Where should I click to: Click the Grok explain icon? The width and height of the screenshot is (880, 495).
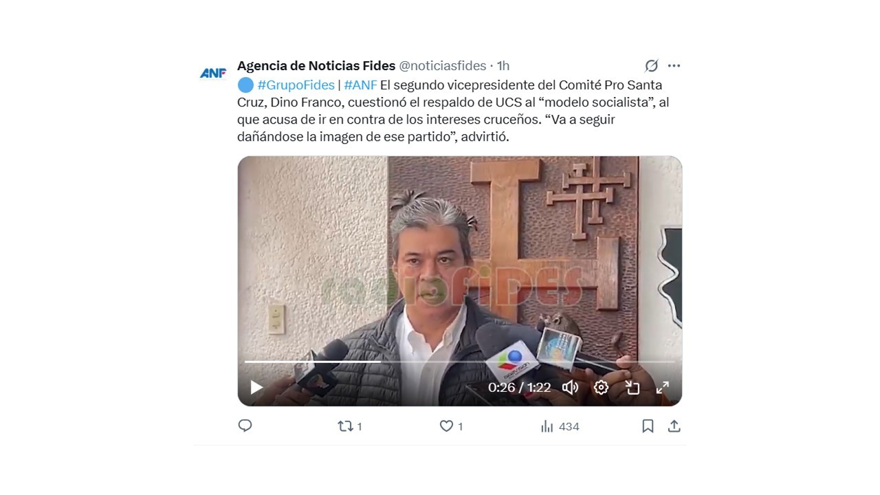pyautogui.click(x=651, y=66)
